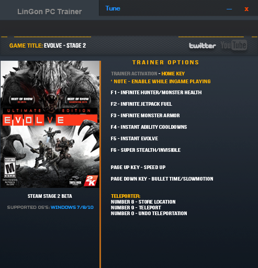Screen dimensions: 258x268
Task: Select F1 - Infinite Hunter/Monster Health
Action: [156, 92]
